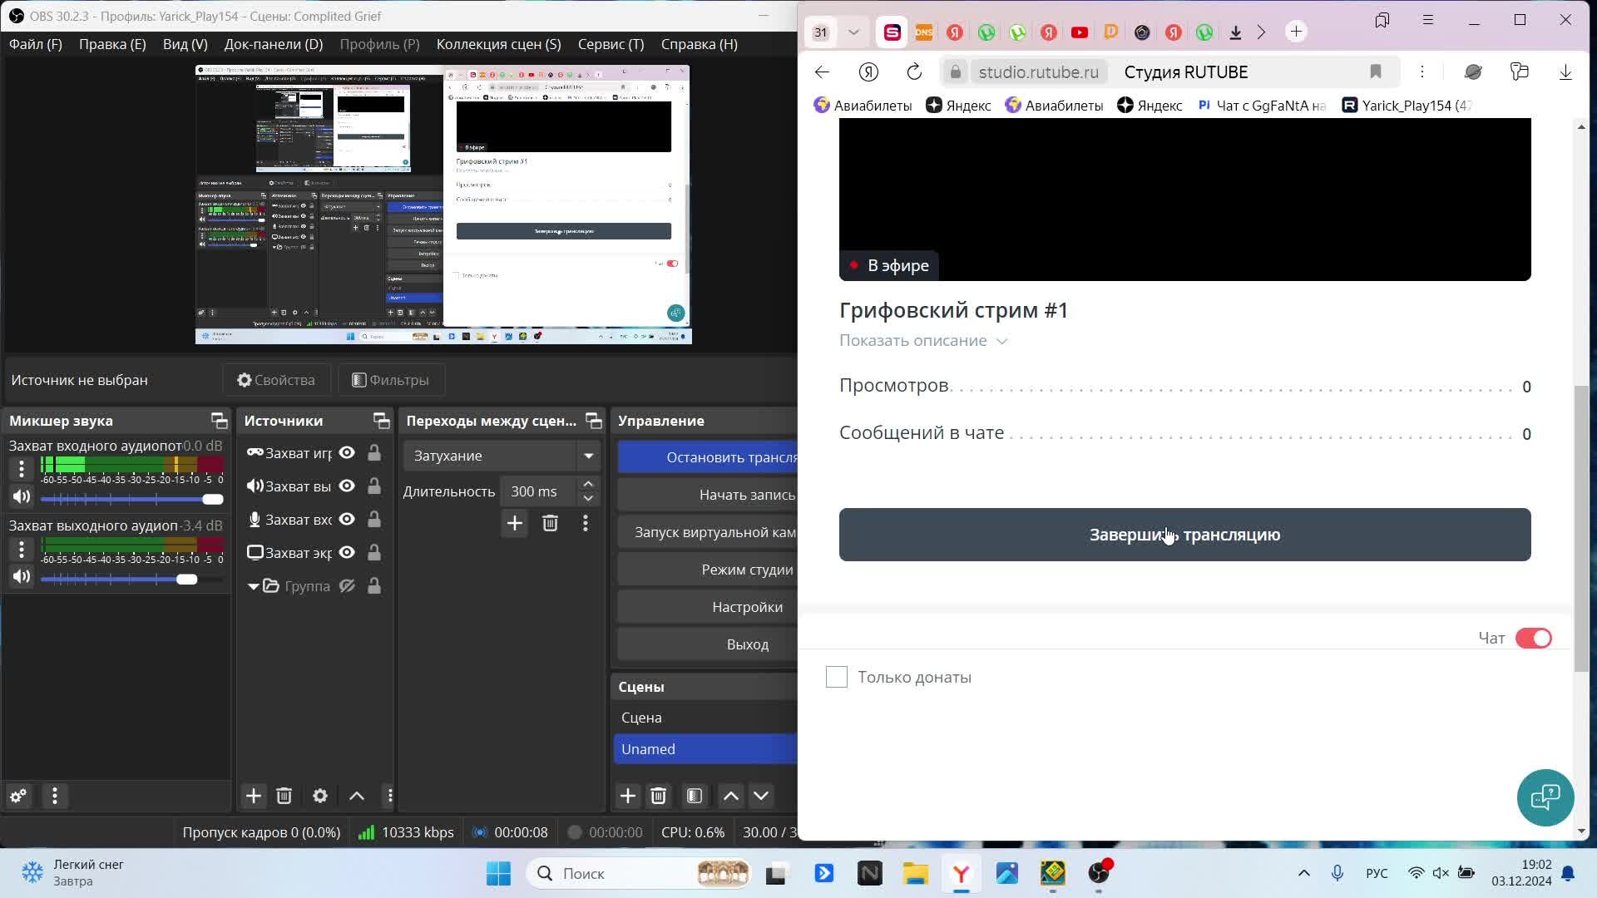This screenshot has height=898, width=1597.
Task: Open the Док-панели (D) menu
Action: (x=274, y=44)
